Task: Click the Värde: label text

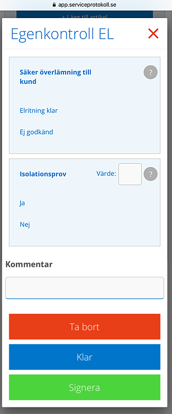Action: point(106,174)
